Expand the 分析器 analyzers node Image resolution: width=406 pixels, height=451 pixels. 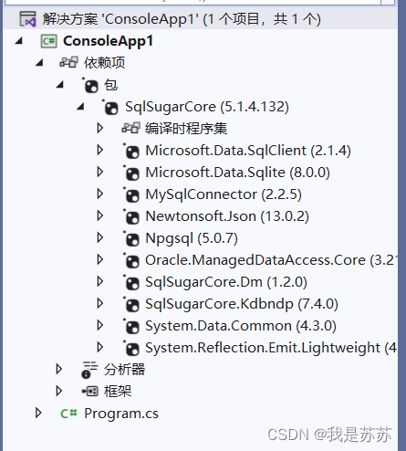pyautogui.click(x=59, y=369)
